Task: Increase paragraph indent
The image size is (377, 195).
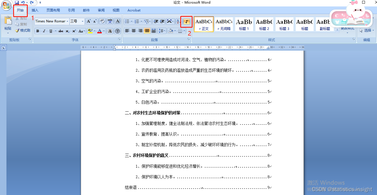Action: 162,21
